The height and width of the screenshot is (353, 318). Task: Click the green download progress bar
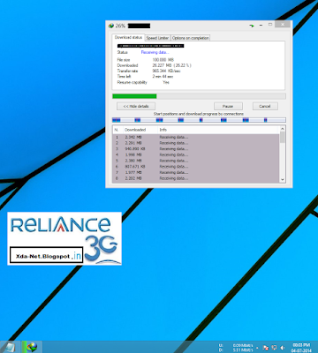[x=134, y=96]
